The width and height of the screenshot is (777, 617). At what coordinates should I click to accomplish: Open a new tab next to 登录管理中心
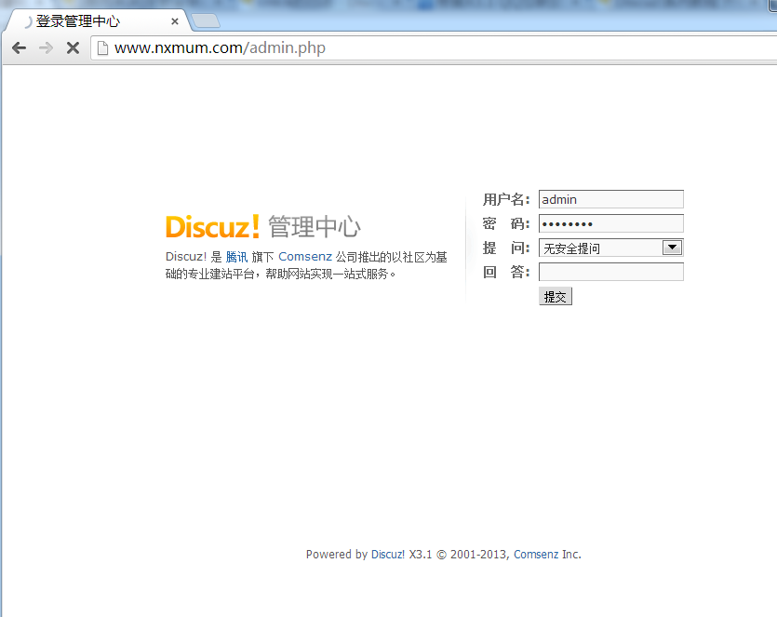coord(206,20)
